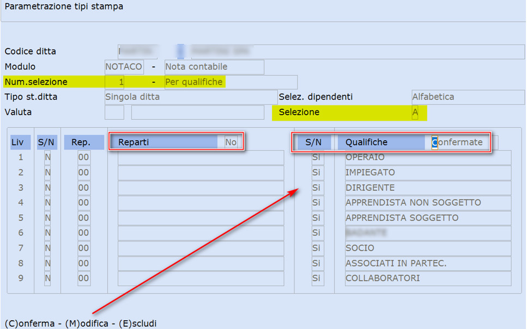This screenshot has height=329, width=527.
Task: Click the left S/N column header
Action: tap(47, 142)
